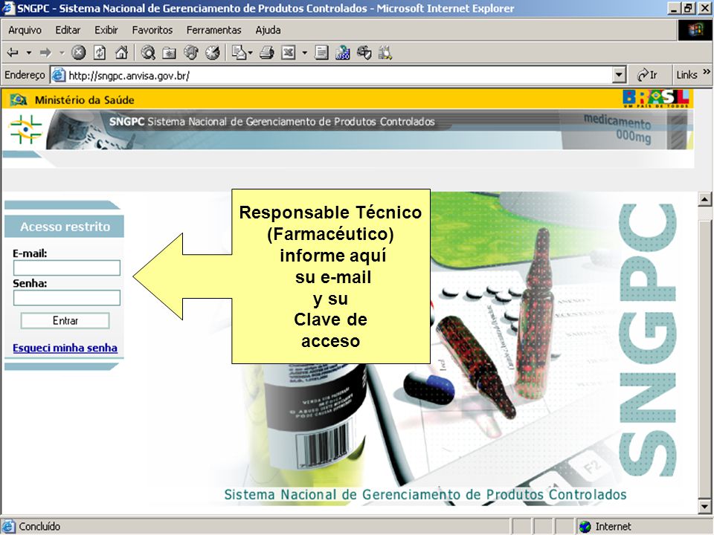Click the Anvisa logo
The image size is (714, 535).
pos(25,129)
